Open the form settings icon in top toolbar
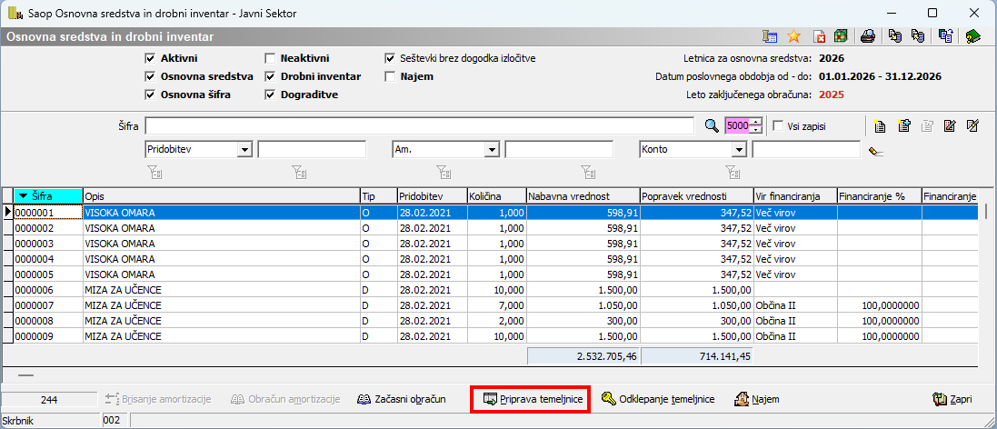 coord(770,36)
